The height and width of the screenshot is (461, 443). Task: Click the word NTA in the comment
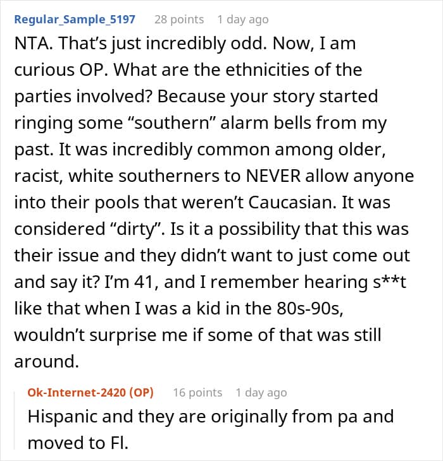point(32,44)
